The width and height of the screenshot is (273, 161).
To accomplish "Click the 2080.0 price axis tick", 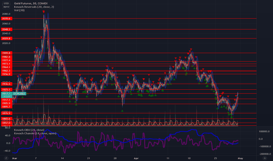I will click(6, 14).
